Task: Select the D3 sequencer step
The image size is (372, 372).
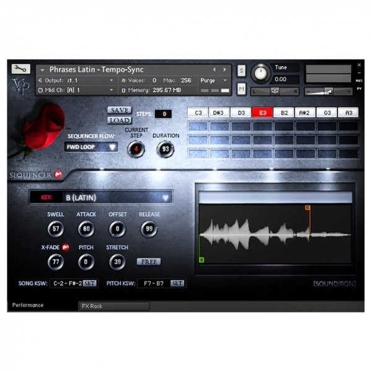Action: pyautogui.click(x=241, y=113)
